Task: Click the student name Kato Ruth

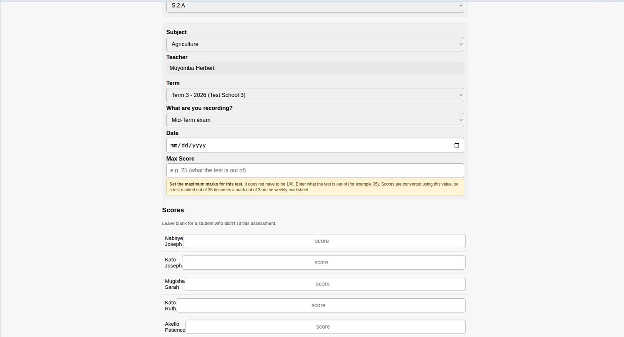Action: 171,305
